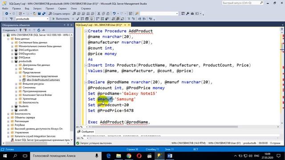Click the Parse query checkmark icon

[77, 19]
